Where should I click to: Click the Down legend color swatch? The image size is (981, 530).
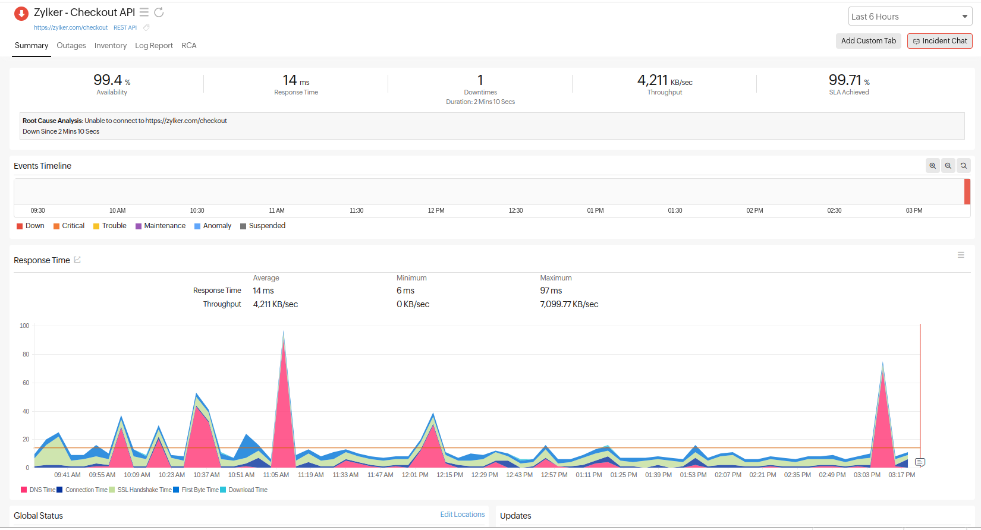pos(20,226)
